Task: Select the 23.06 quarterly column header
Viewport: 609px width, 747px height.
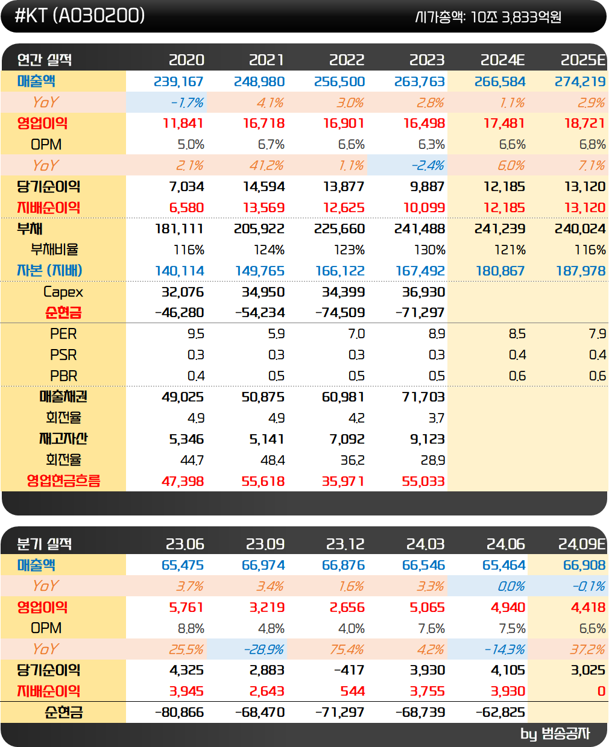Action: (x=185, y=544)
